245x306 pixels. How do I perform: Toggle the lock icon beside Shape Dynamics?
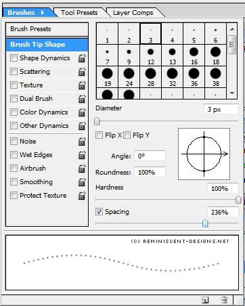coord(82,58)
